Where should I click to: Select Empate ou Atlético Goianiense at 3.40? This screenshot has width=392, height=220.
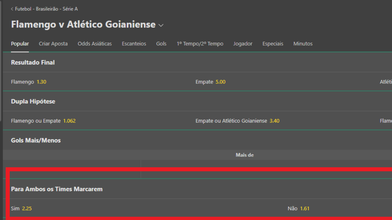[x=237, y=121]
